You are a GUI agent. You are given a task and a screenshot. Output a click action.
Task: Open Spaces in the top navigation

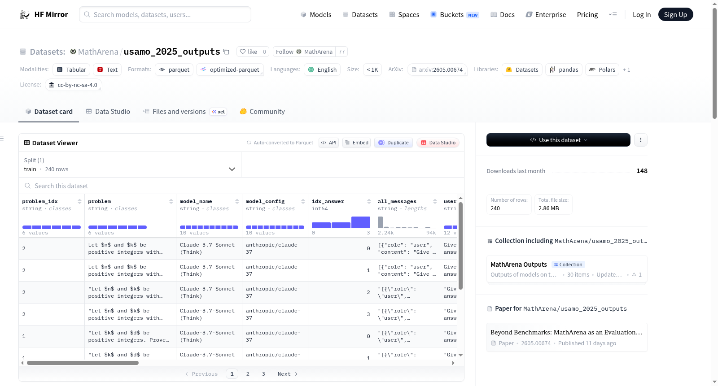pyautogui.click(x=404, y=15)
